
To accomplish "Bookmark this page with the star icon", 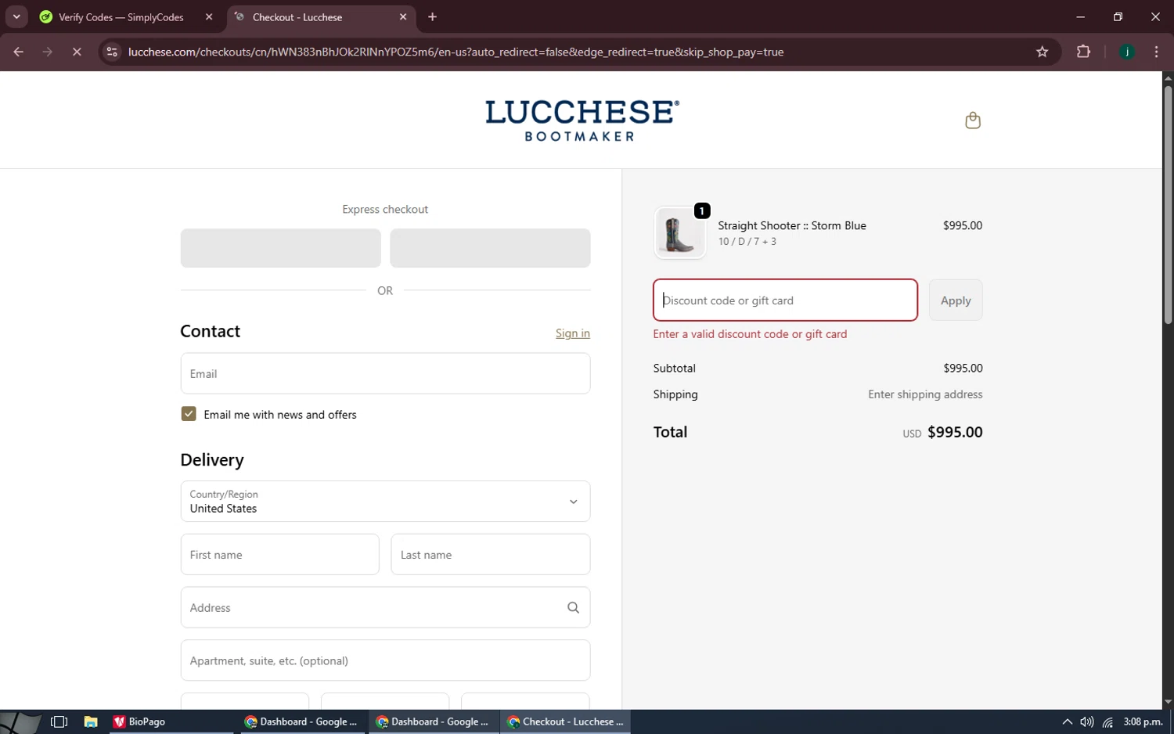I will coord(1042,52).
